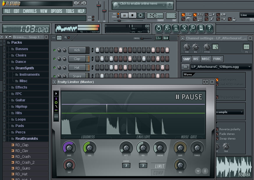Switch to the MISC tab in Channel settings
The height and width of the screenshot is (180, 254).
pyautogui.click(x=206, y=59)
